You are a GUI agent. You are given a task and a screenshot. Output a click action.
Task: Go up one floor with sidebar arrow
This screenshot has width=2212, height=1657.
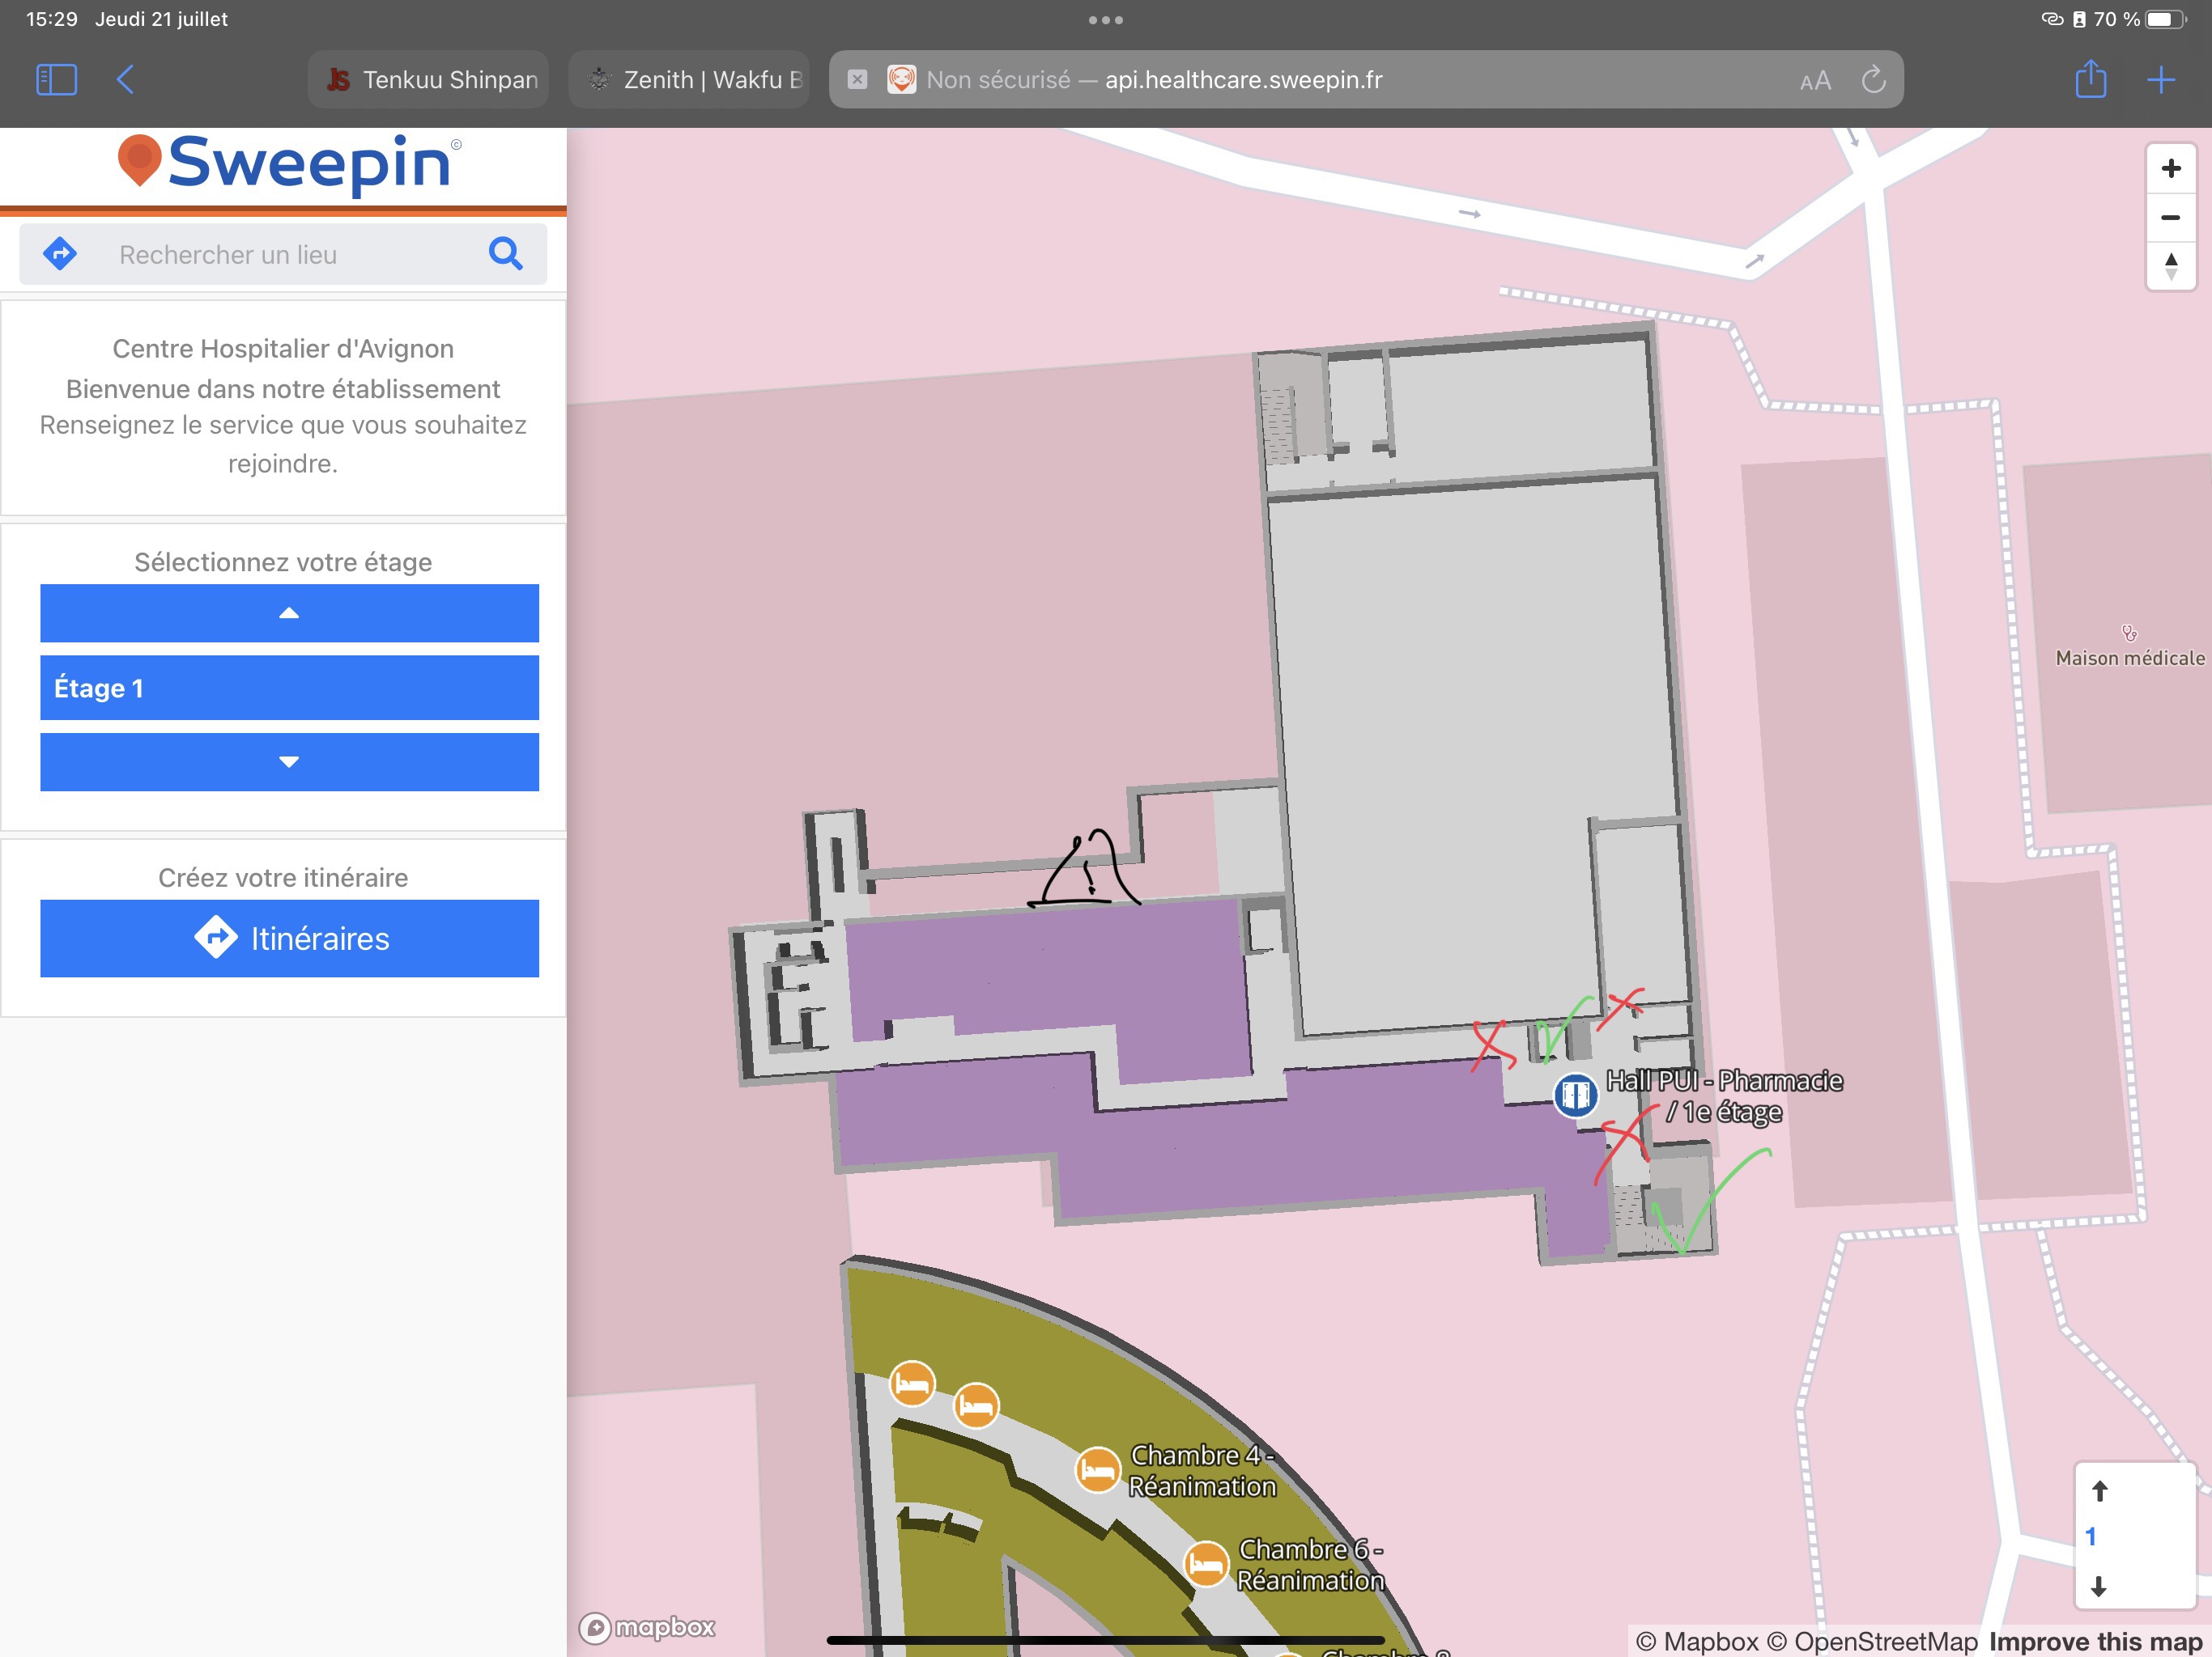289,613
